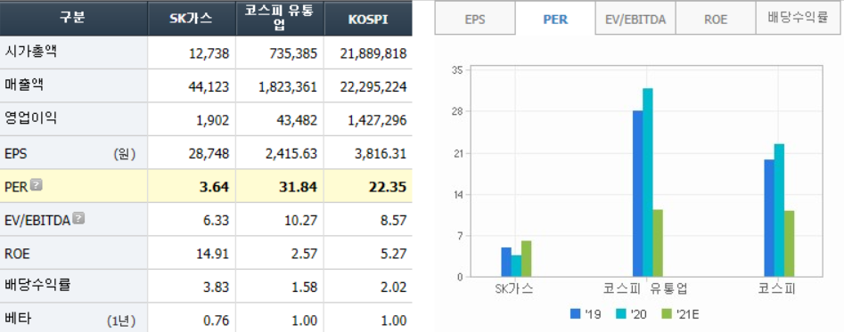Click the value 22,295,224
Image resolution: width=844 pixels, height=332 pixels.
(373, 87)
